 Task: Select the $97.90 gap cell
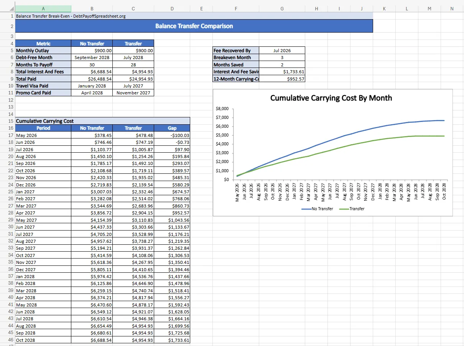pyautogui.click(x=172, y=149)
